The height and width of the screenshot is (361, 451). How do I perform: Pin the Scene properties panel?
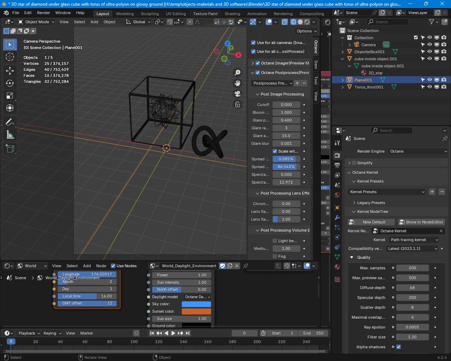445,139
